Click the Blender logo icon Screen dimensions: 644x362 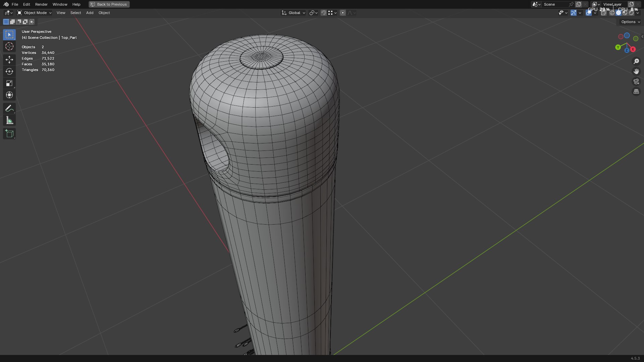tap(6, 4)
